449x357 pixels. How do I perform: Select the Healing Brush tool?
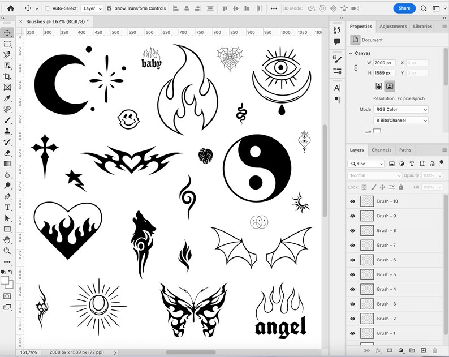[7, 109]
